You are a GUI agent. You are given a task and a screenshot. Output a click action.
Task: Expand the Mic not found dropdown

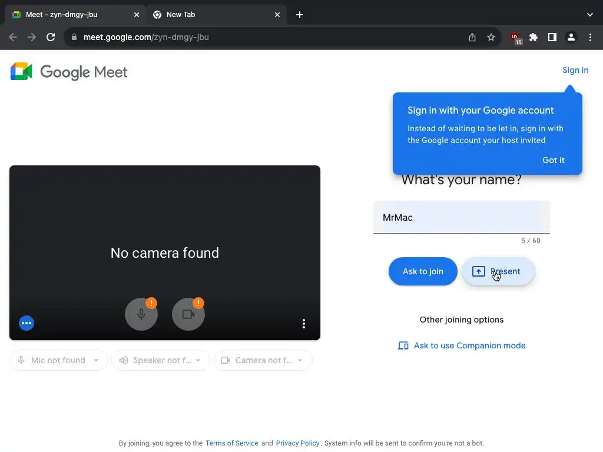(58, 360)
